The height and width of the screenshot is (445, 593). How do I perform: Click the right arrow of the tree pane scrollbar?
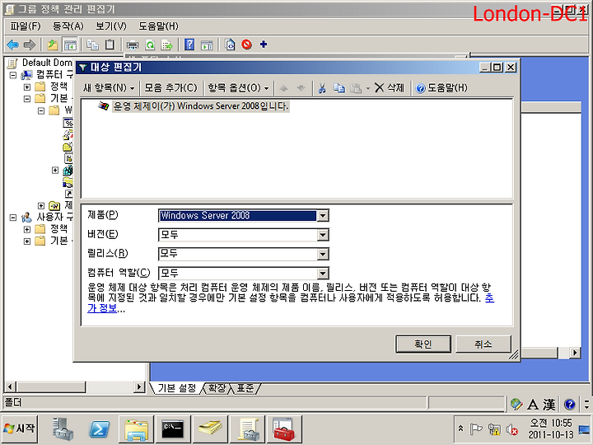coord(139,386)
